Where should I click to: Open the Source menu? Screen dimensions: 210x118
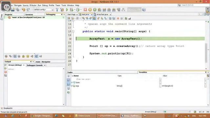pyautogui.click(x=26, y=5)
